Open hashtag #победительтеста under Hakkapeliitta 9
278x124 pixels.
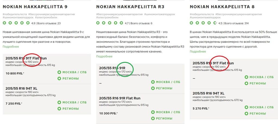pyautogui.click(x=15, y=14)
